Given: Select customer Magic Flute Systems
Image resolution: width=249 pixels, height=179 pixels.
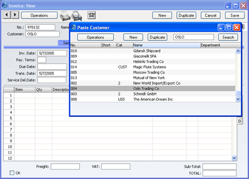Looking at the screenshot, I should click(153, 67).
